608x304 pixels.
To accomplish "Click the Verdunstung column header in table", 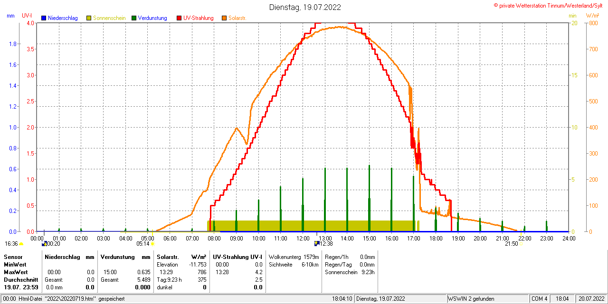I will [x=118, y=257].
